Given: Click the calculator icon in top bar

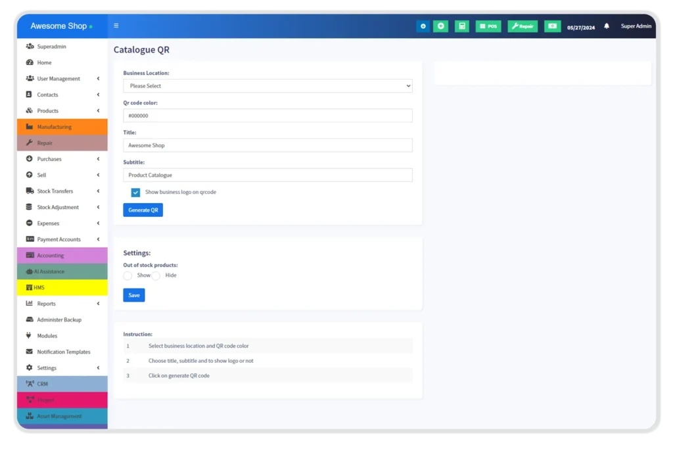Looking at the screenshot, I should [461, 26].
